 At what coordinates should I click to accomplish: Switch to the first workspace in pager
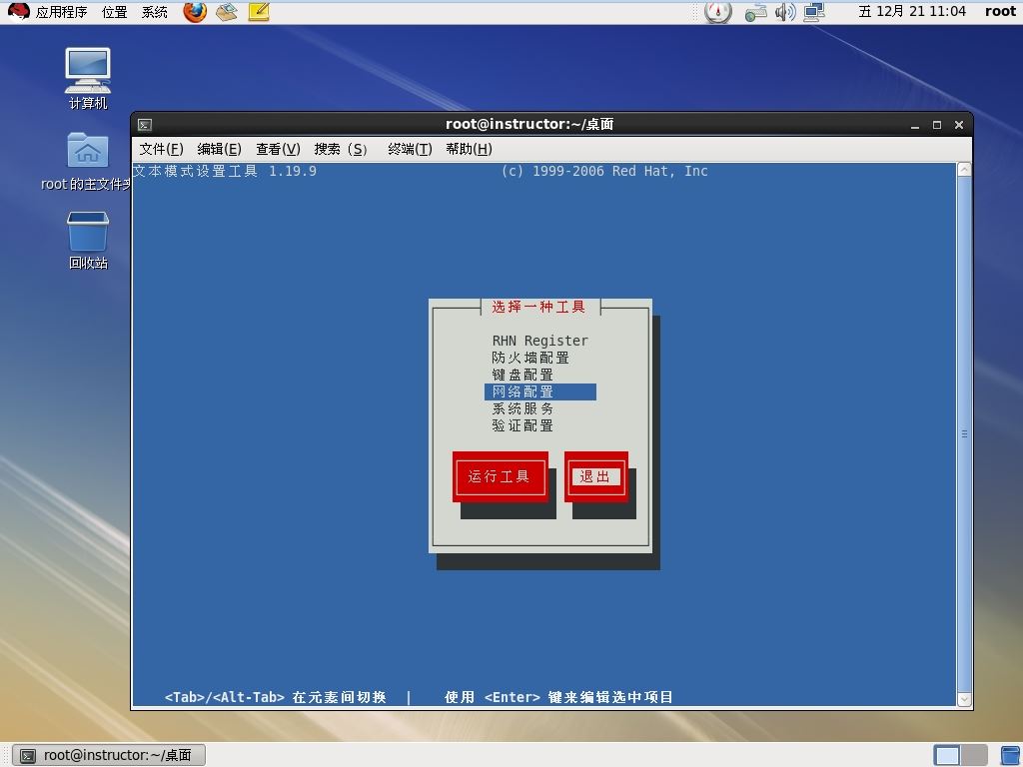point(947,755)
